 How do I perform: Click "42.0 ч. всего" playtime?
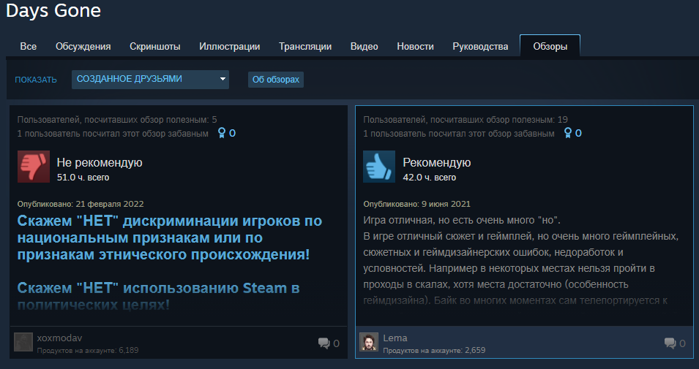(x=429, y=177)
